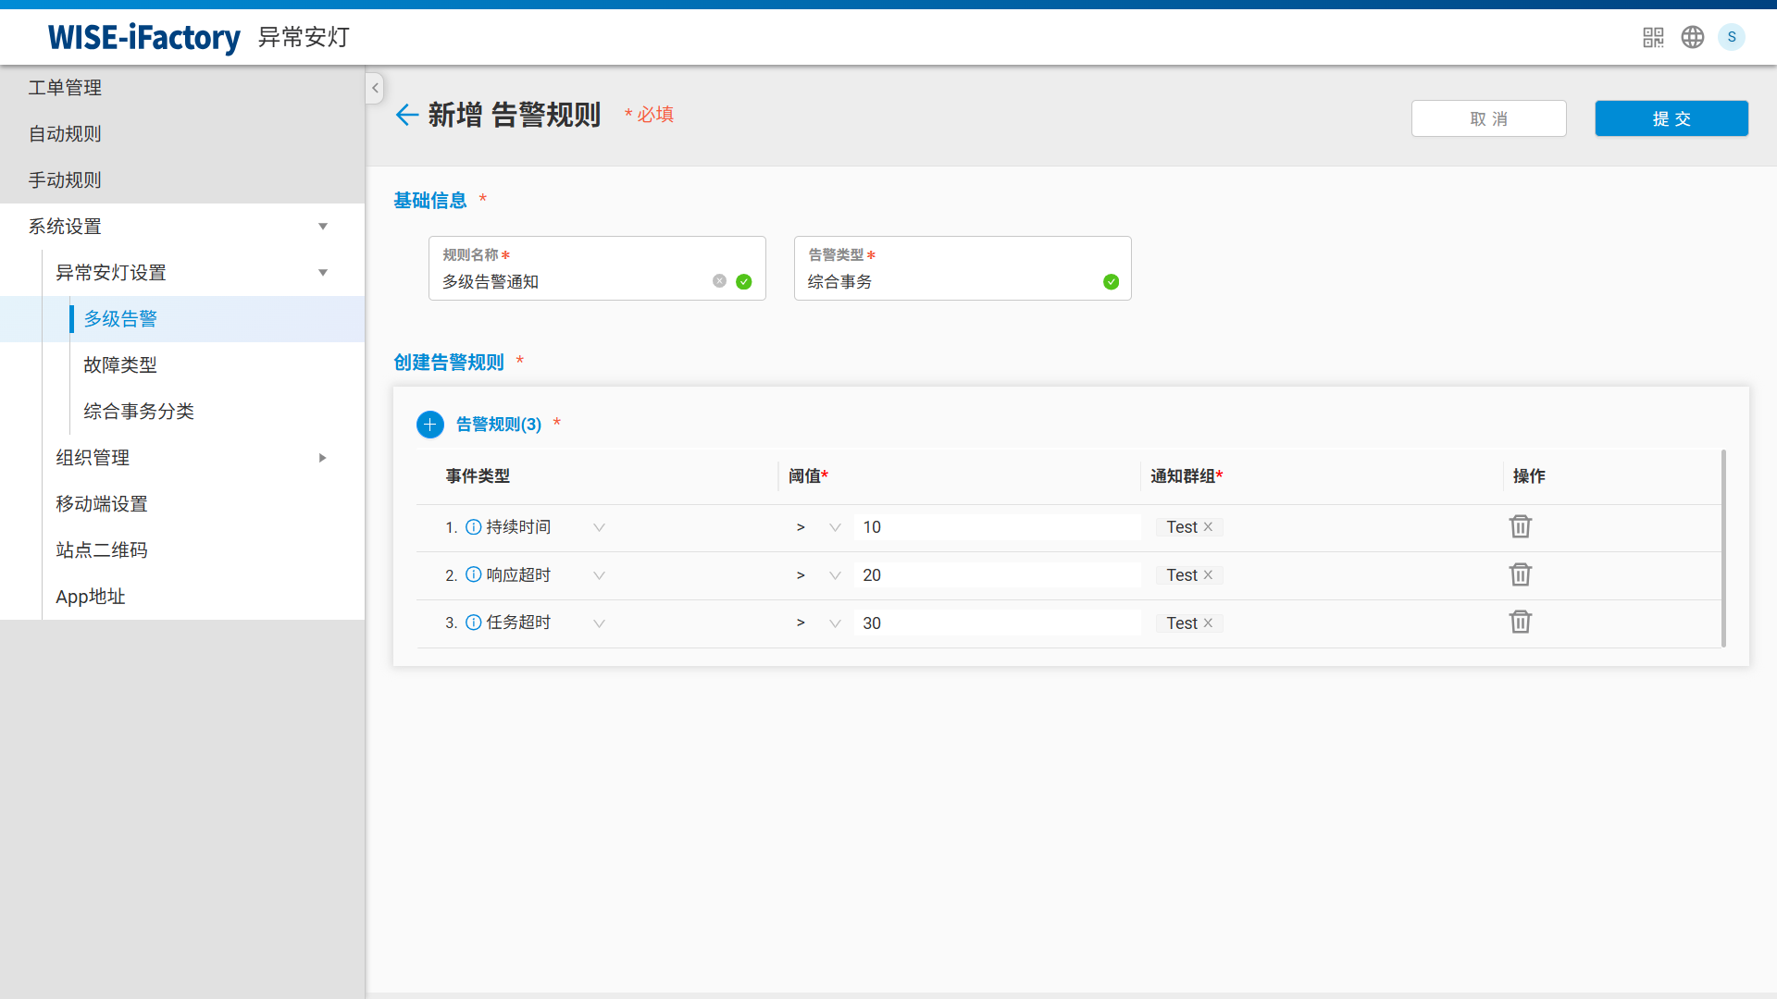This screenshot has width=1777, height=999.
Task: Click the back arrow beside 新增 告警规则
Action: (x=407, y=115)
